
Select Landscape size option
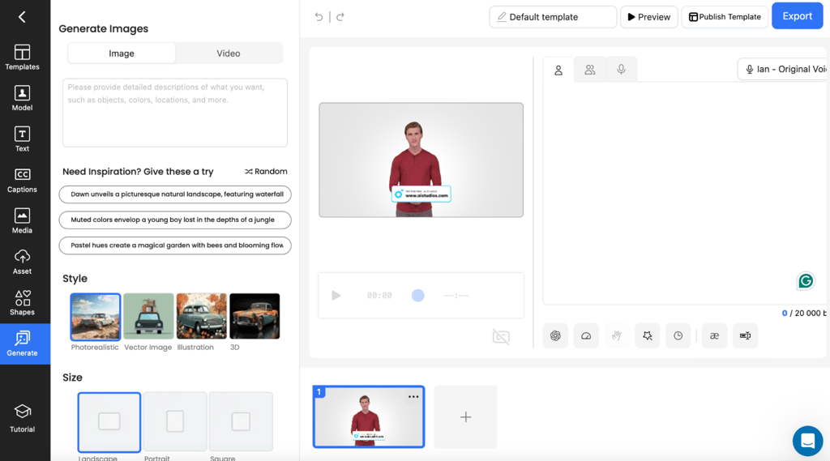[x=109, y=422]
